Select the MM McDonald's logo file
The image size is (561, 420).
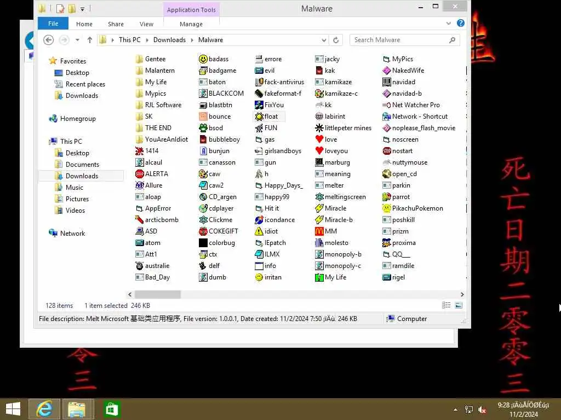326,231
